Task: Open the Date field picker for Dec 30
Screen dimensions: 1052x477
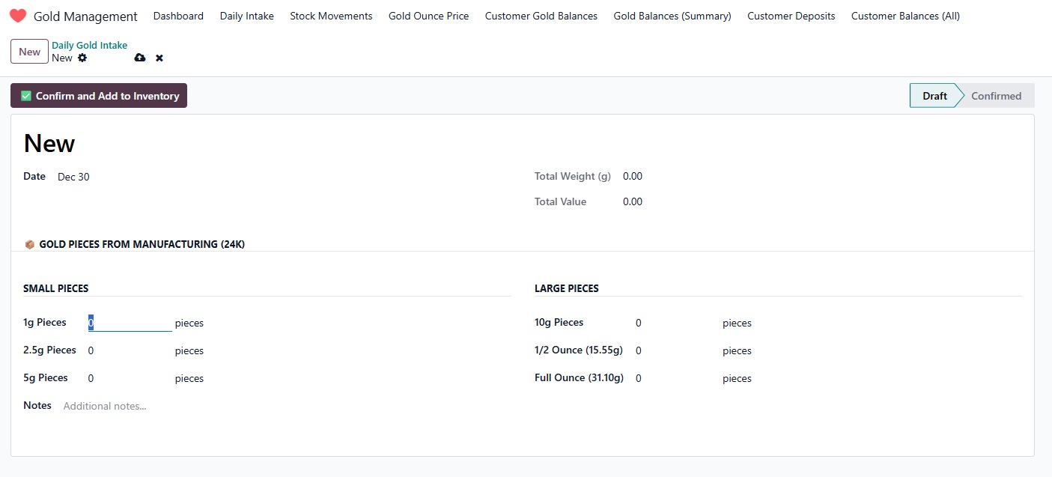Action: click(73, 177)
